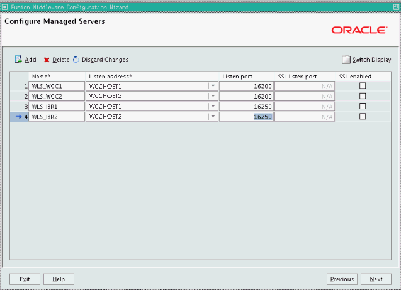Click the Listen address* column header
This screenshot has width=401, height=290.
(x=152, y=77)
